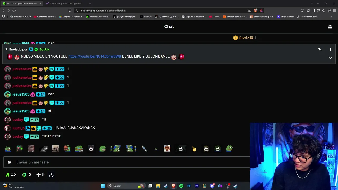View site information icon in address bar
Image resolution: width=338 pixels, height=190 pixels.
[x=77, y=11]
